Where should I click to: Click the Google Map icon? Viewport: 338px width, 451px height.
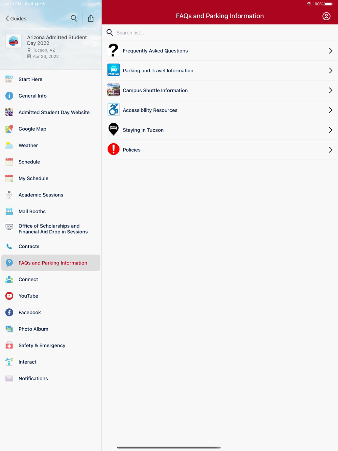click(9, 129)
